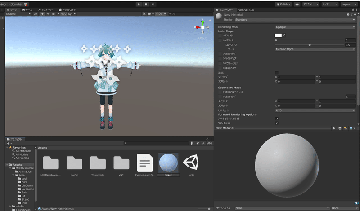The width and height of the screenshot is (360, 211).
Task: Start play mode with the Play button
Action: coord(139,4)
